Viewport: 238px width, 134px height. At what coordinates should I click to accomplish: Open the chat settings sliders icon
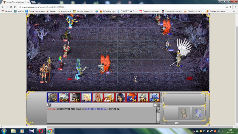tap(49, 105)
